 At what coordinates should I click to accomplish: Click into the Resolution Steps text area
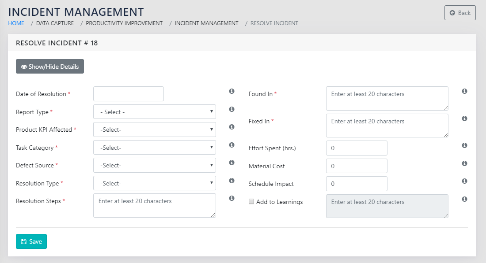[x=154, y=205]
